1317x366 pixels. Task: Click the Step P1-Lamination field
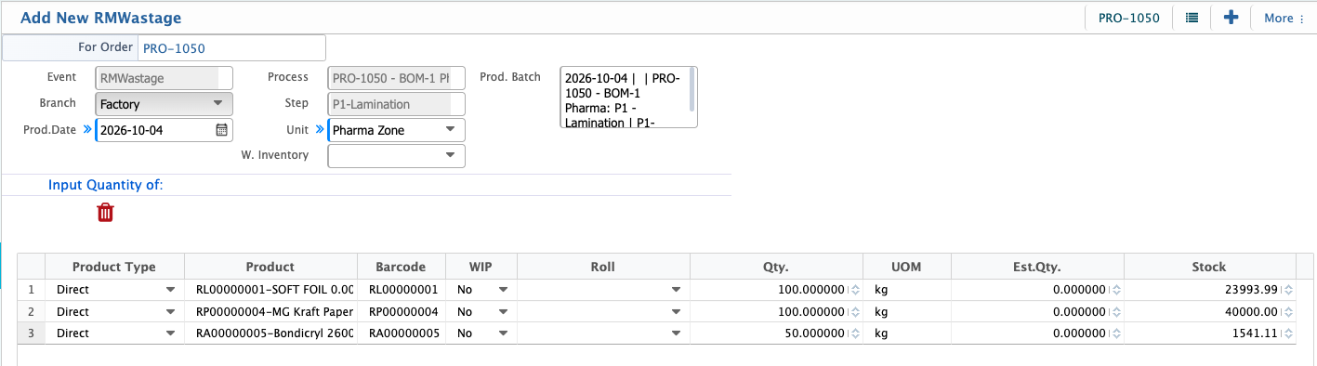[x=397, y=104]
